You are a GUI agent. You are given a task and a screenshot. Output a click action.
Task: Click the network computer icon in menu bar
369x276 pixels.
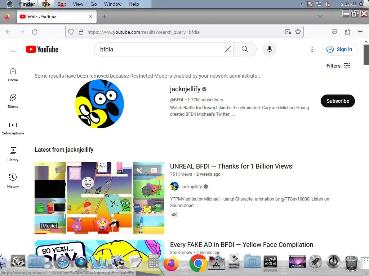(x=319, y=4)
